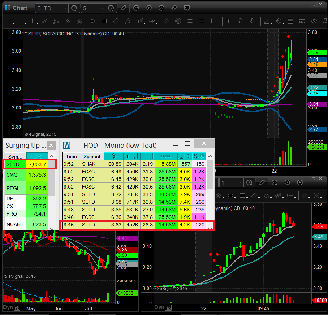Click the replay play button in top chart
This screenshot has width=328, height=315.
coord(149,8)
